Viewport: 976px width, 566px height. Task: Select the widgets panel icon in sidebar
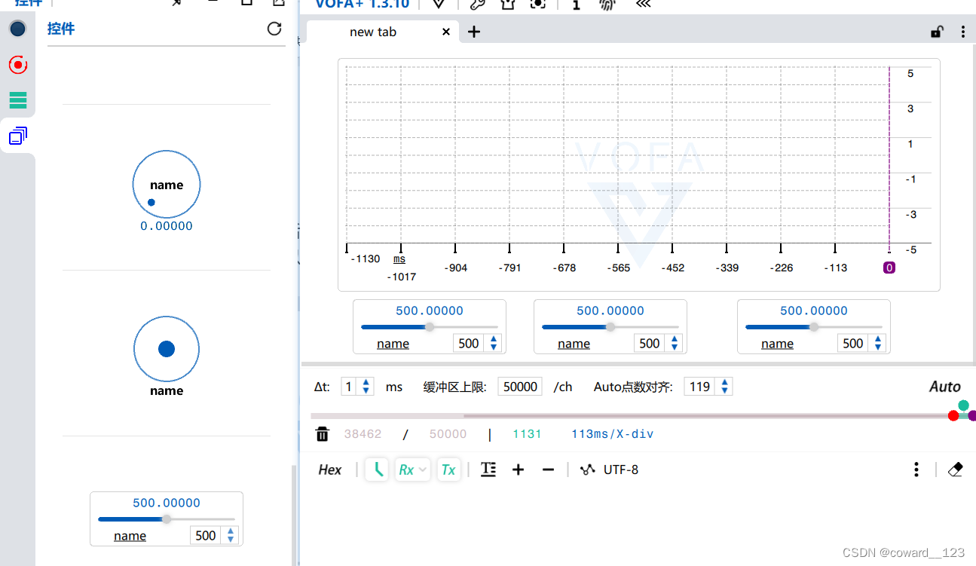(18, 136)
